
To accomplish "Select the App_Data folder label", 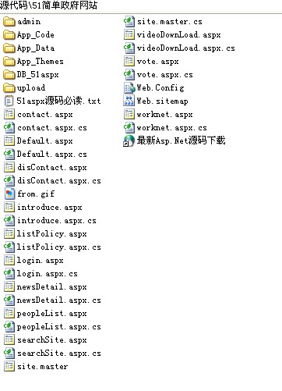I will [x=36, y=48].
